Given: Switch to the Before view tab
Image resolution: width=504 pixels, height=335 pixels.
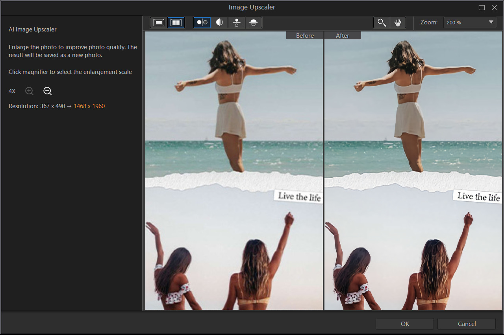Looking at the screenshot, I should [x=304, y=35].
